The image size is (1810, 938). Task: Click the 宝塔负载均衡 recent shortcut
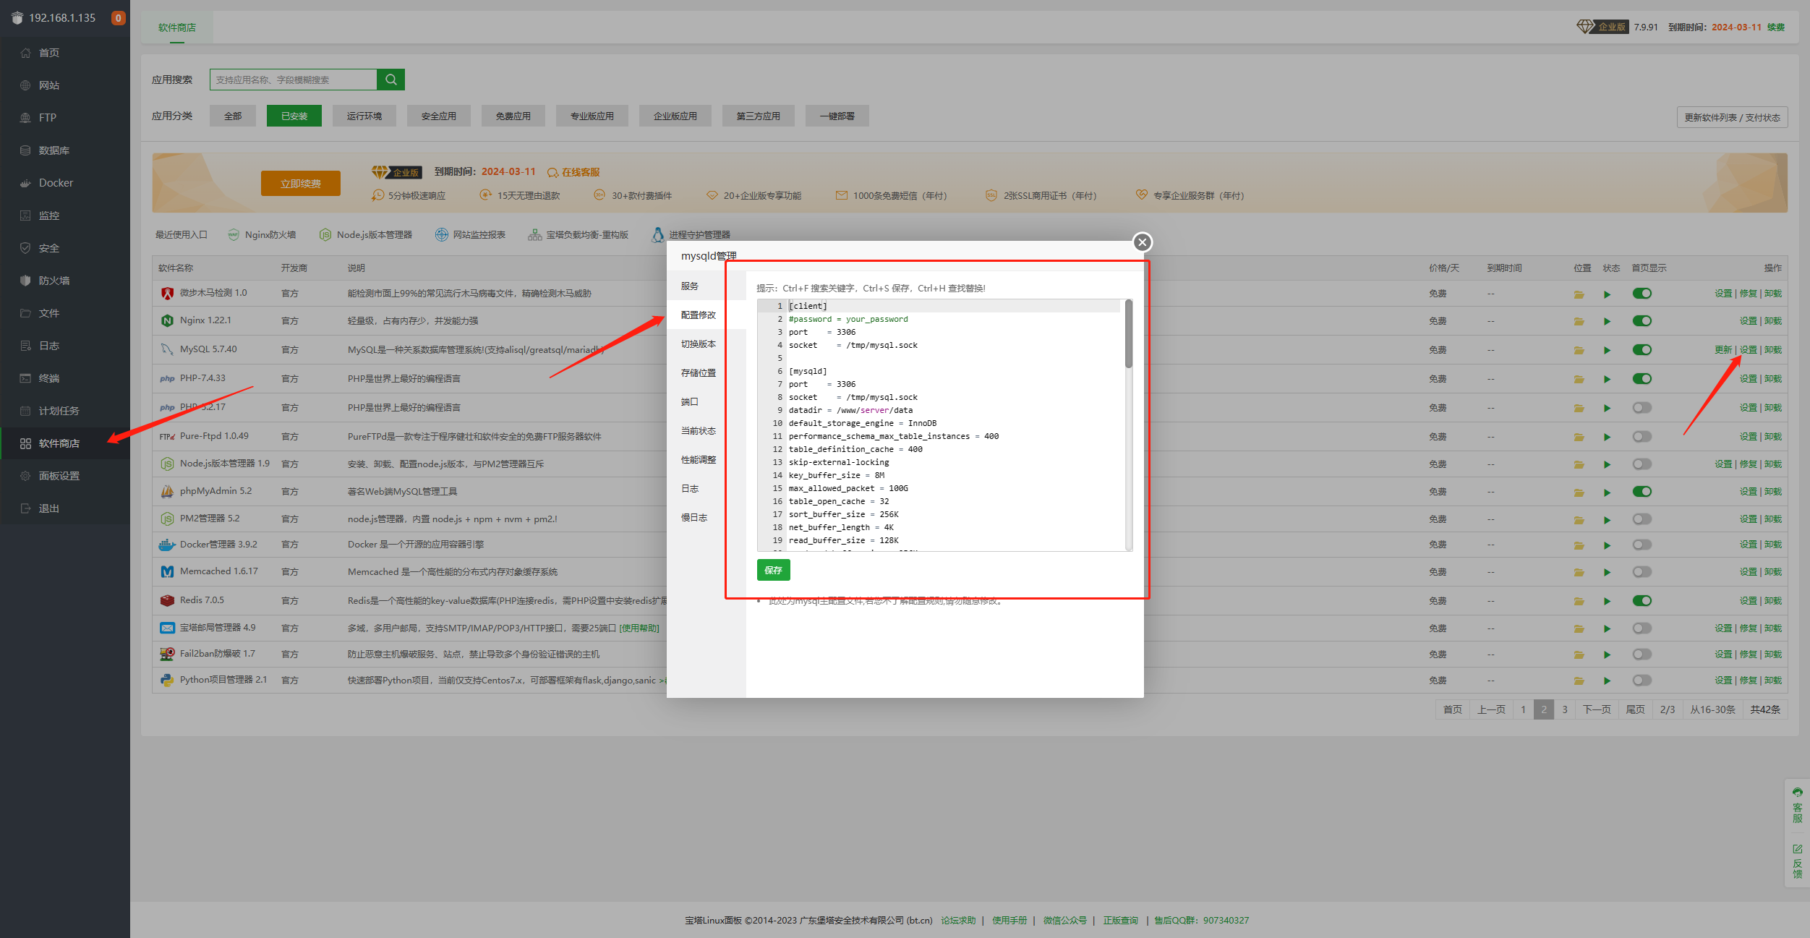(x=579, y=235)
